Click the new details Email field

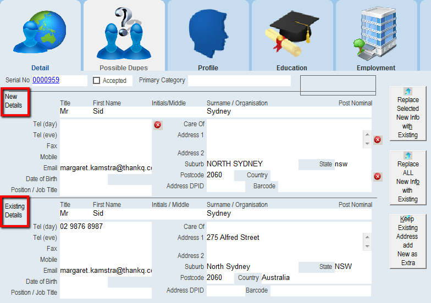(x=106, y=167)
